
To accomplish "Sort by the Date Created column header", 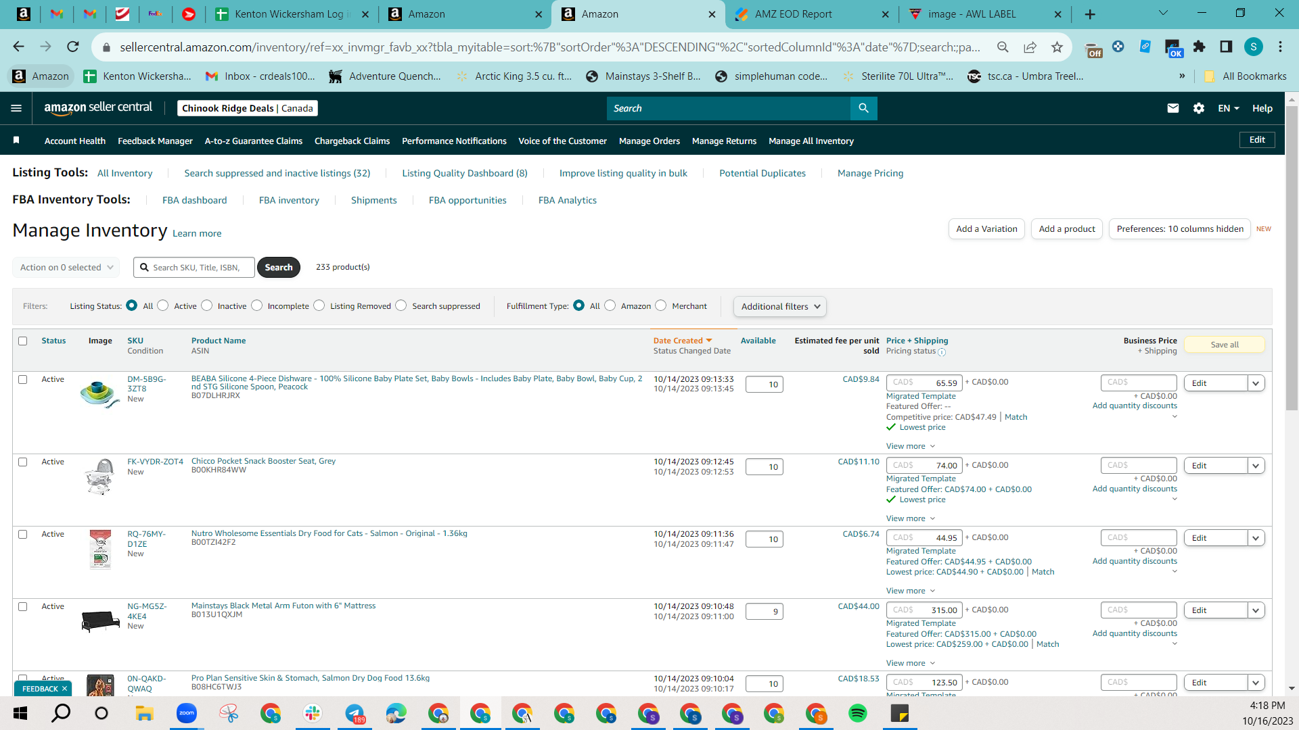I will point(683,341).
